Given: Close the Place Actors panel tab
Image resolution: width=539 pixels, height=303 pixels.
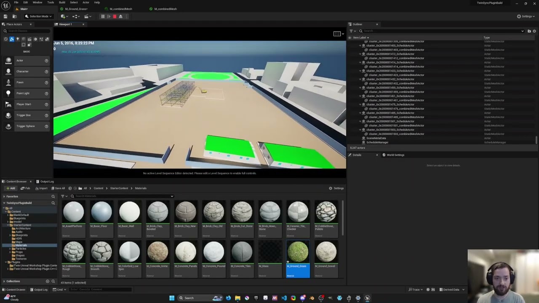Looking at the screenshot, I should (30, 24).
